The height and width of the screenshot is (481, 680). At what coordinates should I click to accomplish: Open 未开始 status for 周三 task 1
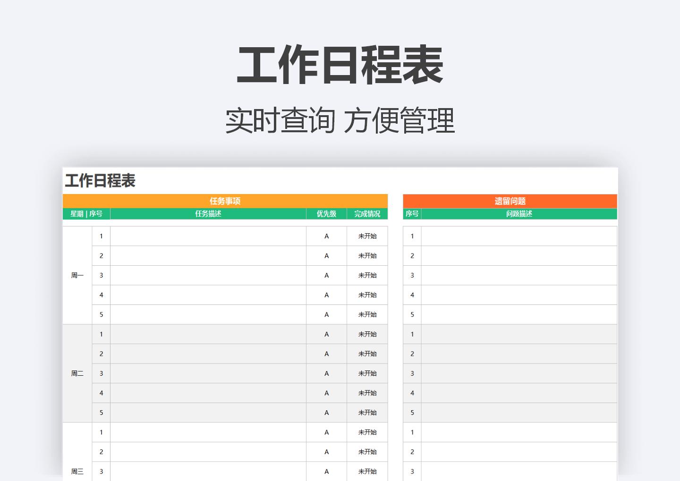click(367, 432)
